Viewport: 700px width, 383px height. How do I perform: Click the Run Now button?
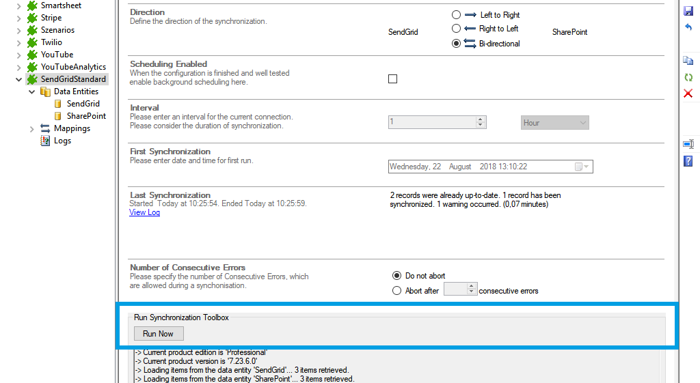pyautogui.click(x=158, y=334)
